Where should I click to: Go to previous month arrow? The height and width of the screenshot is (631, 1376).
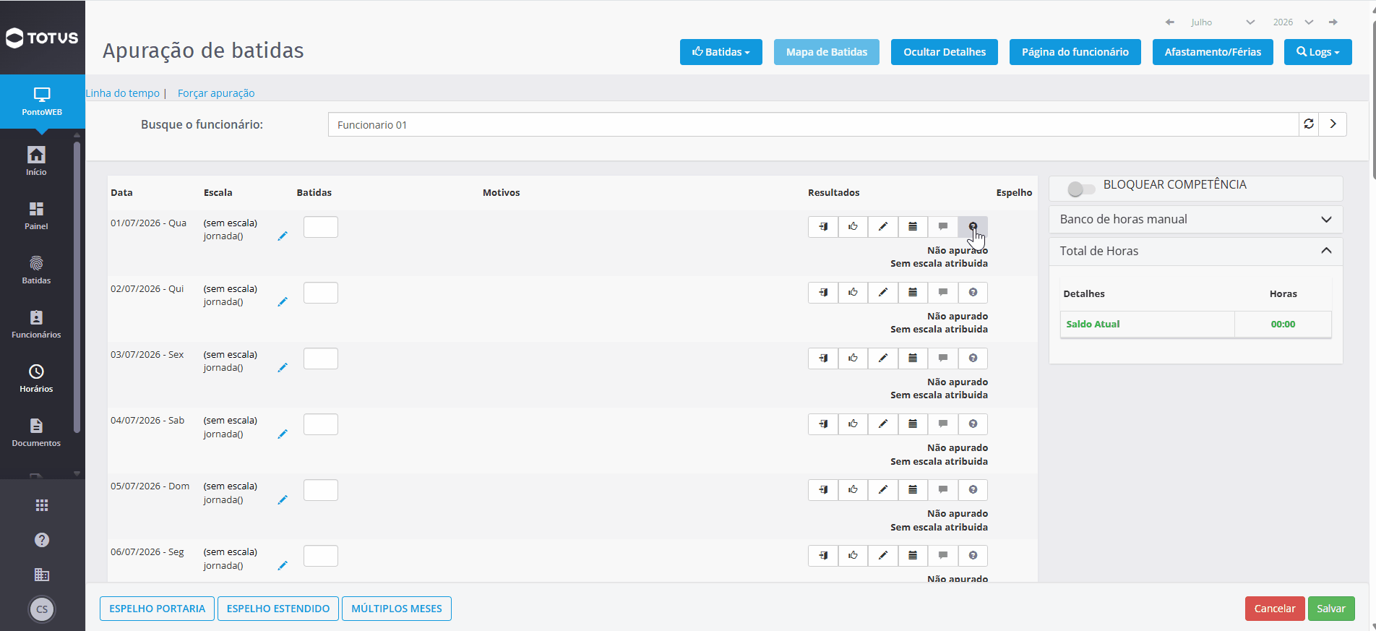click(1170, 22)
